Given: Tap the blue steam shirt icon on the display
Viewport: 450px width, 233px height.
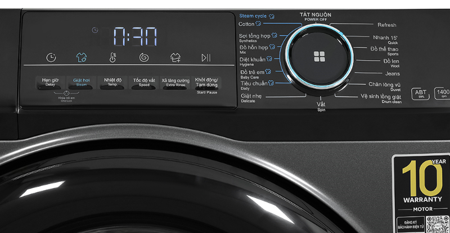Looking at the screenshot, I should (82, 58).
